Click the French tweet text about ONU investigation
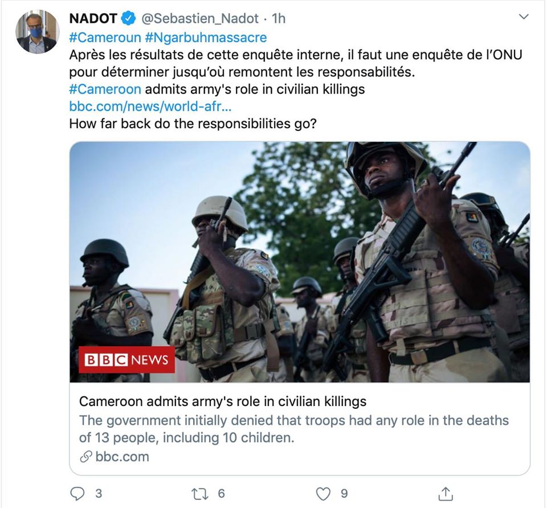547x508 pixels. click(295, 64)
